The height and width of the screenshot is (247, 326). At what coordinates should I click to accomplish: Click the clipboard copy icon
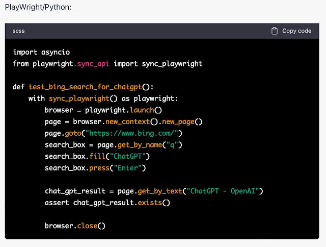[274, 31]
